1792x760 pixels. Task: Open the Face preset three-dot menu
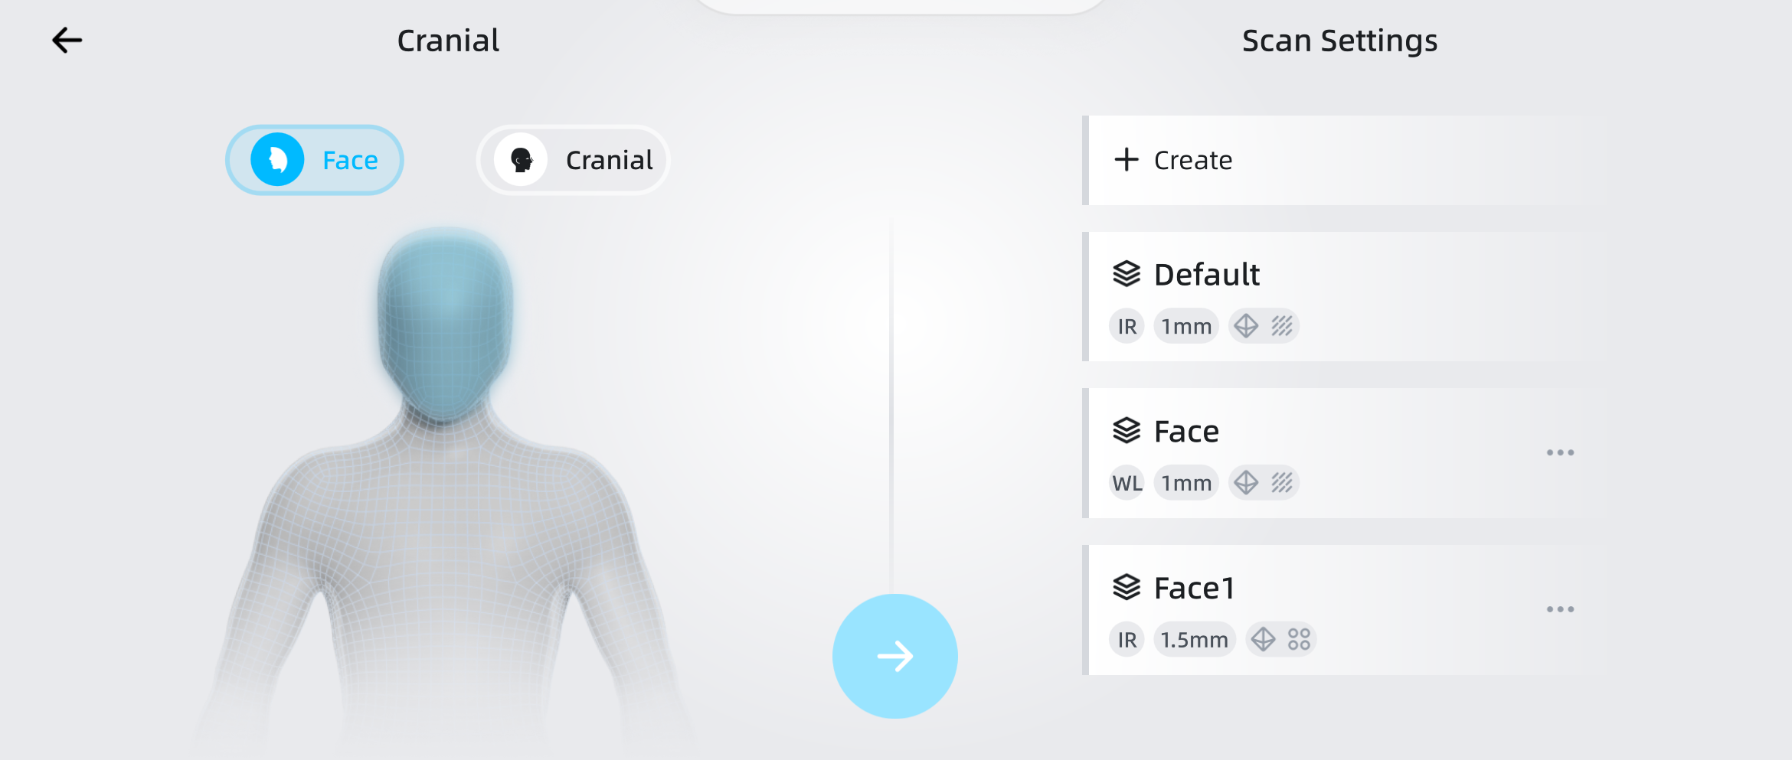1560,452
